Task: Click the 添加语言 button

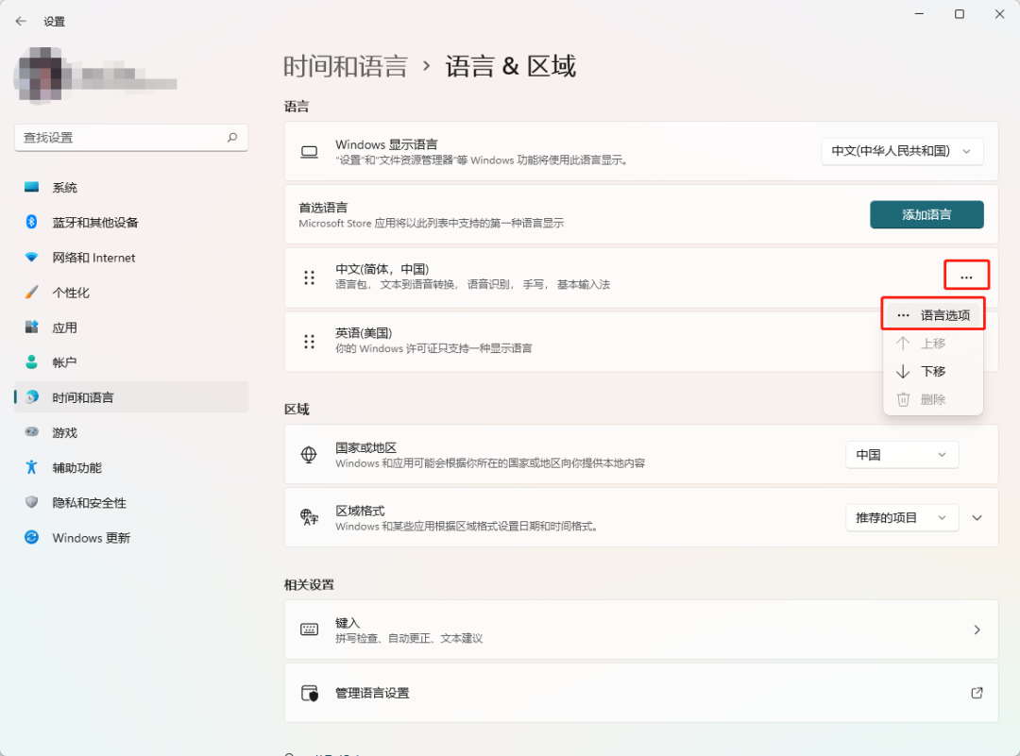Action: (x=926, y=214)
